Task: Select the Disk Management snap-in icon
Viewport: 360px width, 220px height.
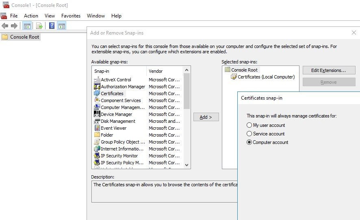Action: (97, 121)
